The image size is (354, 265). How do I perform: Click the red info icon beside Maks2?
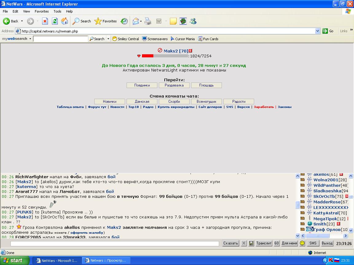pos(191,51)
